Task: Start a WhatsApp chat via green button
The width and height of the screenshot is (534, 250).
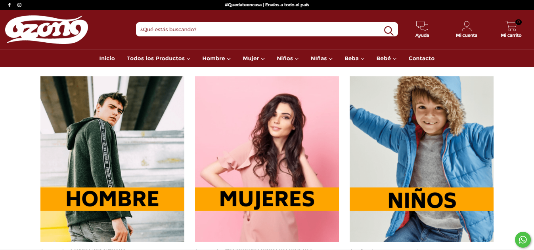Action: [523, 240]
